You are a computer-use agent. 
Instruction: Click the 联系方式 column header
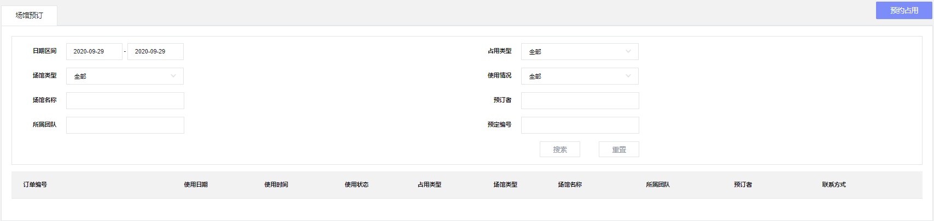coord(833,184)
